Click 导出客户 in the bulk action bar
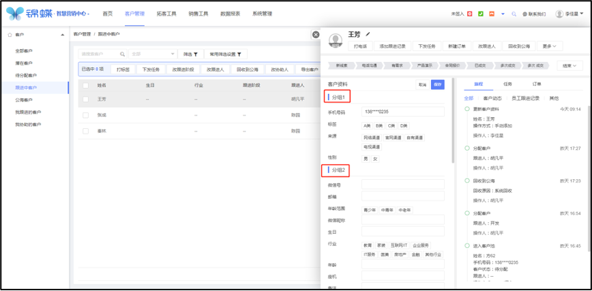Image resolution: width=592 pixels, height=291 pixels. click(x=309, y=70)
